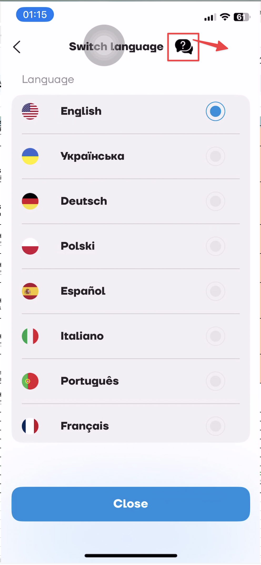Image resolution: width=261 pixels, height=565 pixels.
Task: Pick the Français radio option
Action: [215, 426]
